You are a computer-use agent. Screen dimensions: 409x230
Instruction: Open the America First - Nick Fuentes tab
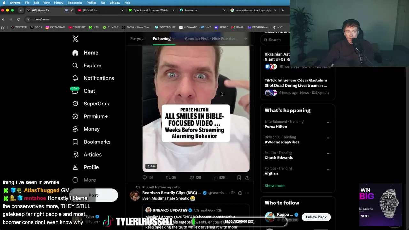click(x=210, y=39)
